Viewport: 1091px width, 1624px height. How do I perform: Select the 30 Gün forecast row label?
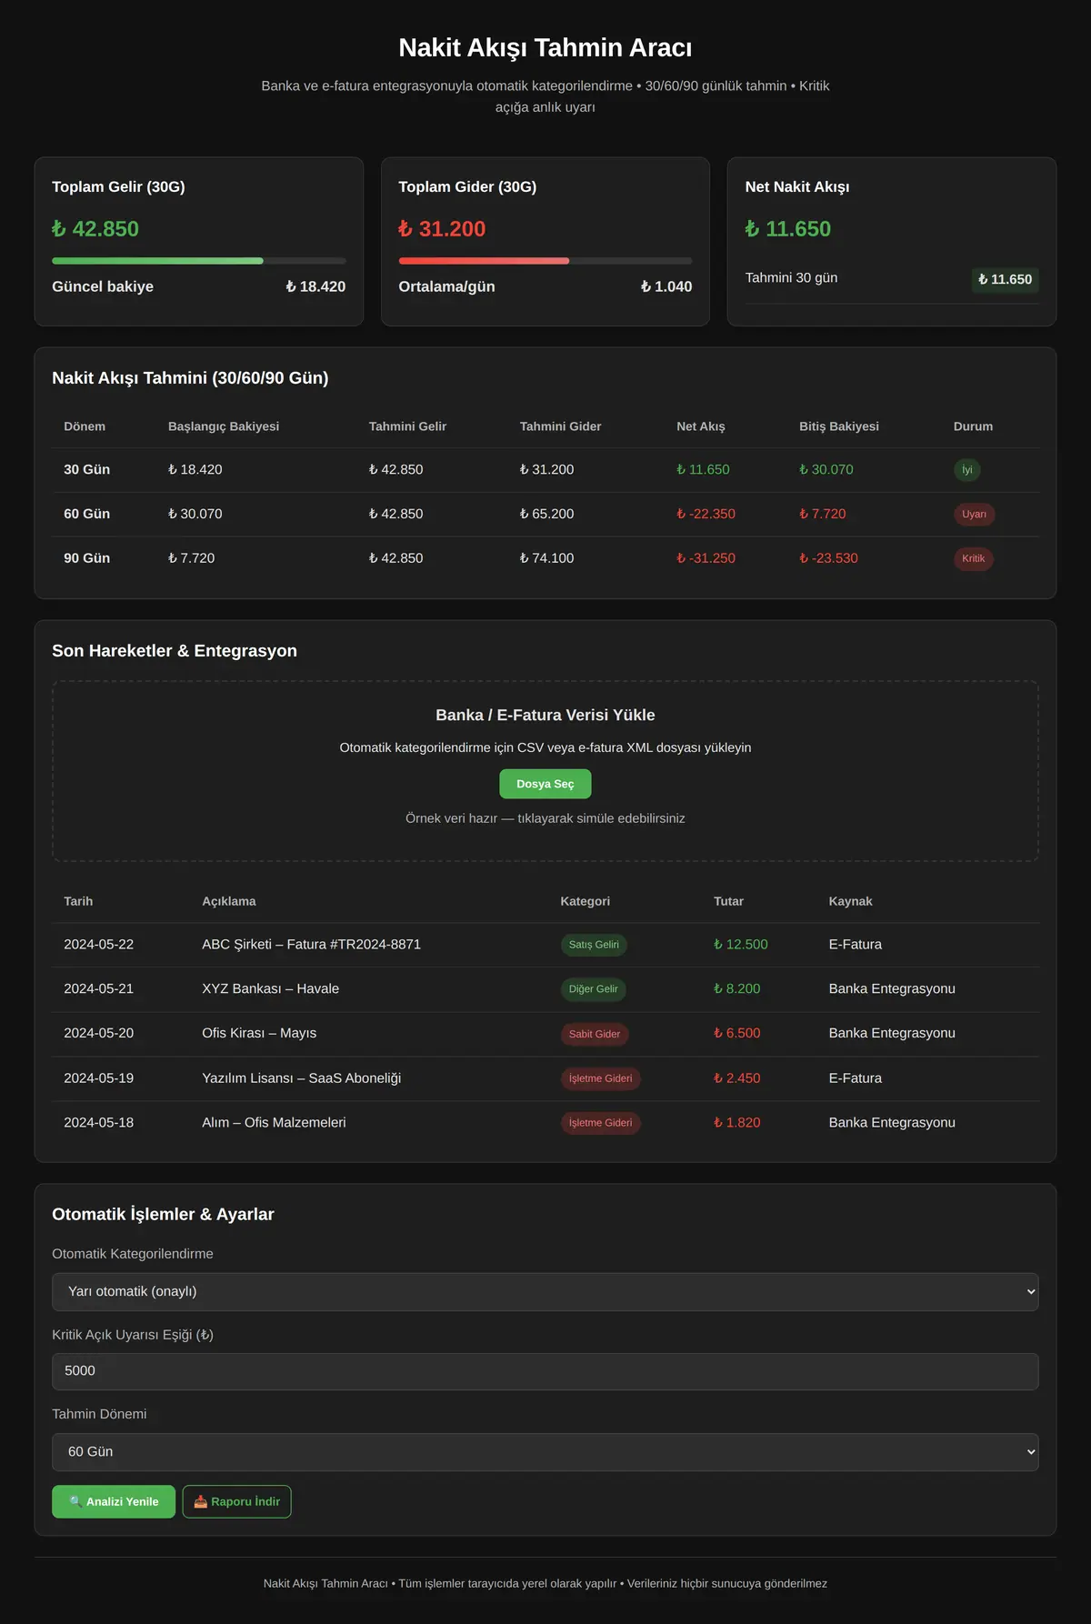[x=86, y=470]
